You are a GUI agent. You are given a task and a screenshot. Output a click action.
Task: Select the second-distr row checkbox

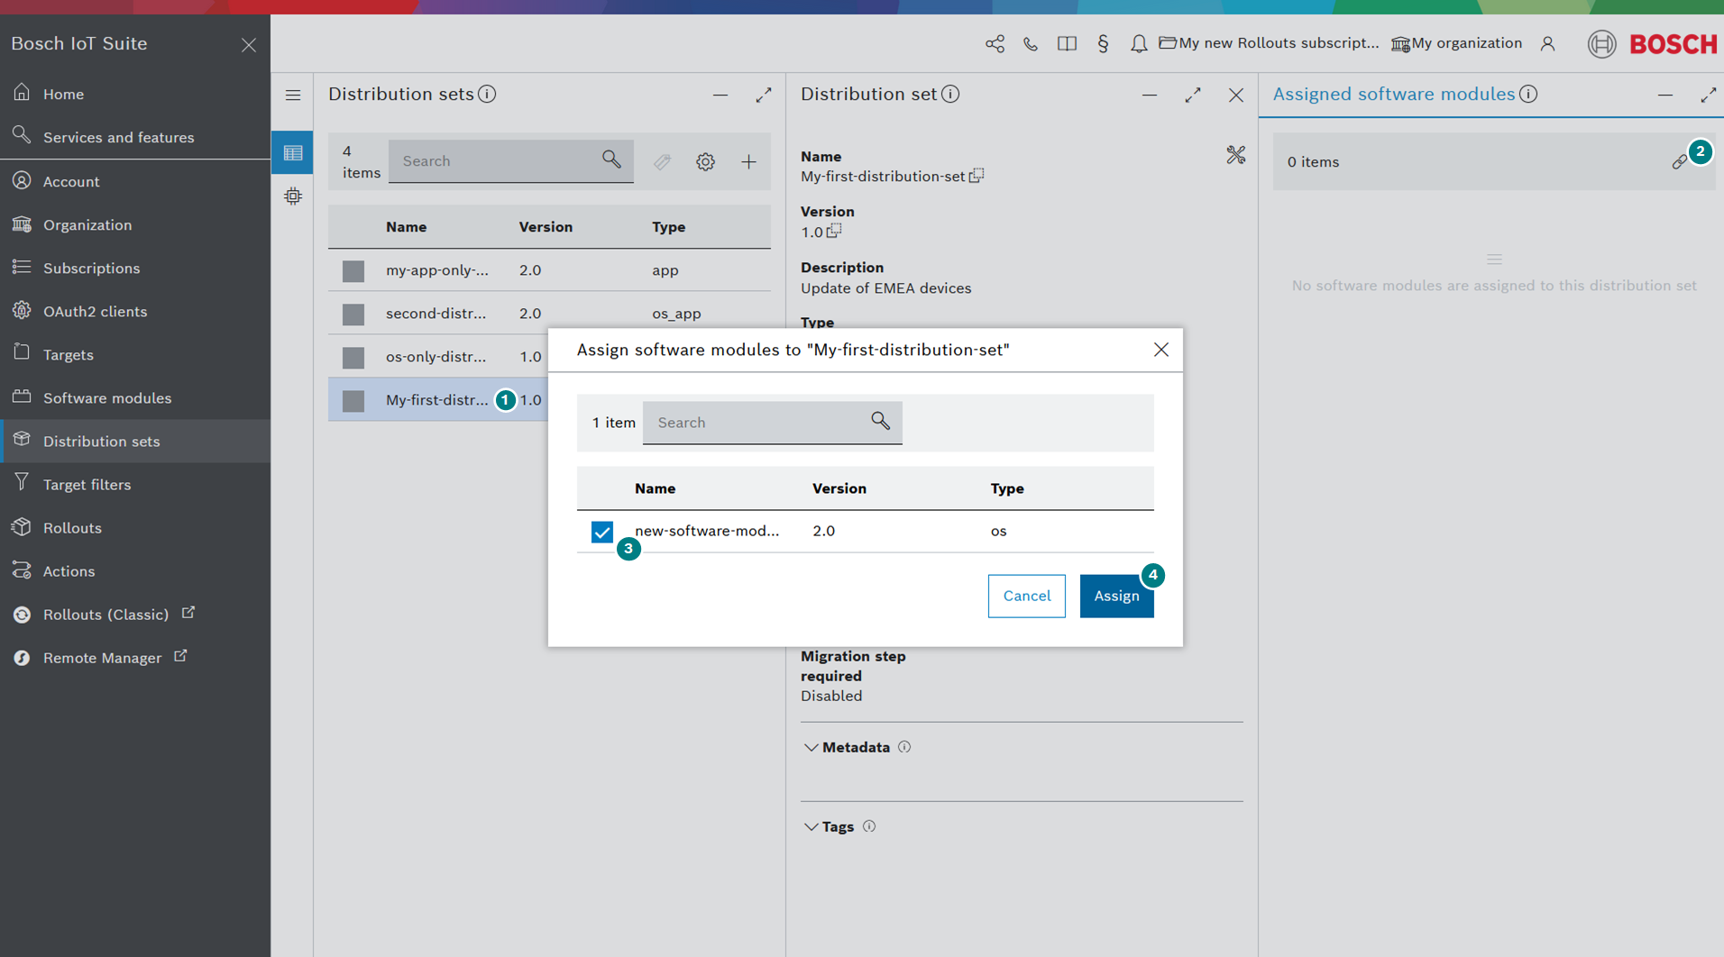[353, 314]
